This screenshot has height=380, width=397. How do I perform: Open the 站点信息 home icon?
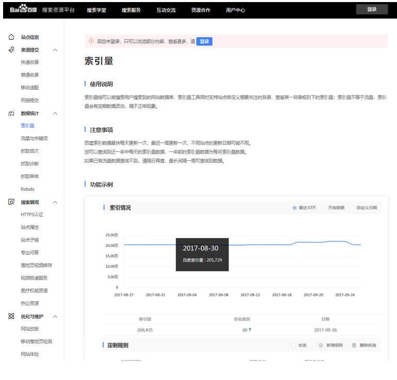[x=11, y=37]
